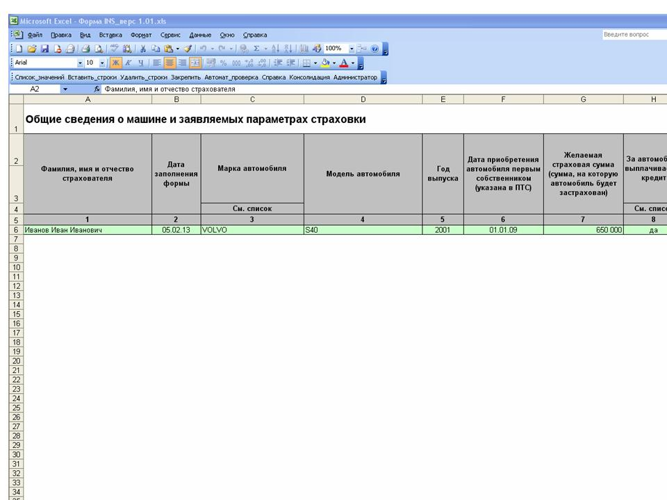Save the workbook with the diskette icon
Screen dimensions: 667x500
pos(44,49)
